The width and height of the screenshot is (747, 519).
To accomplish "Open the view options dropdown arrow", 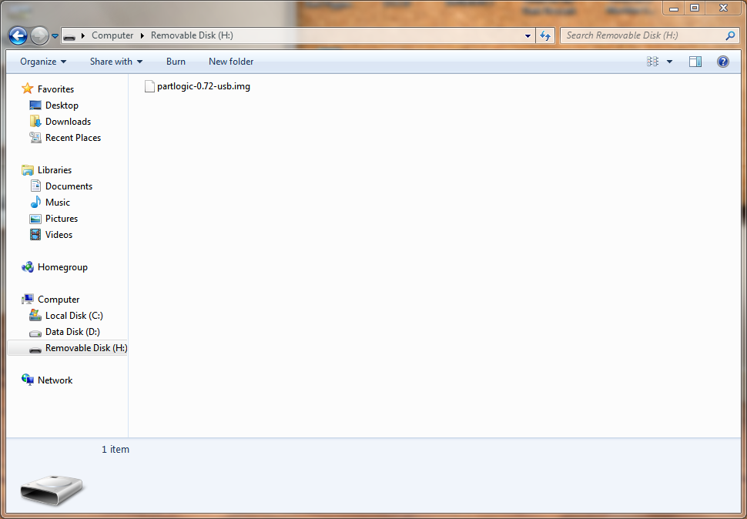I will tap(669, 62).
